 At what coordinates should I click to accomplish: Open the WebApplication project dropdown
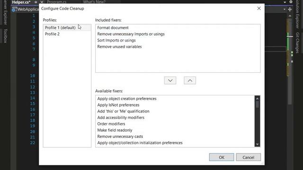click(26, 9)
